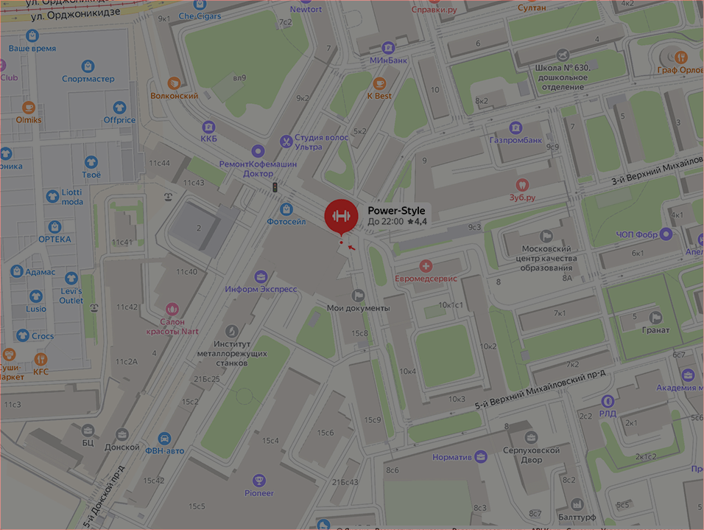Click the Газпромбанк bank icon
704x530 pixels.
(515, 128)
